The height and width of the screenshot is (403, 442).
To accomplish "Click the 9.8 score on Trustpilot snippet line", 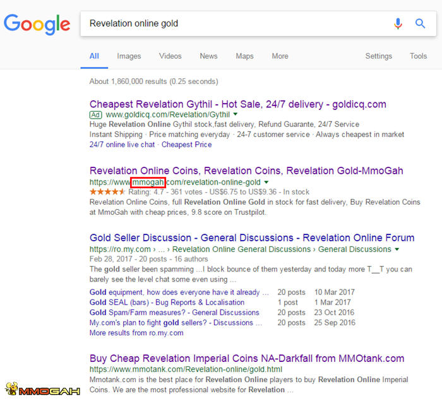I will tap(178, 212).
